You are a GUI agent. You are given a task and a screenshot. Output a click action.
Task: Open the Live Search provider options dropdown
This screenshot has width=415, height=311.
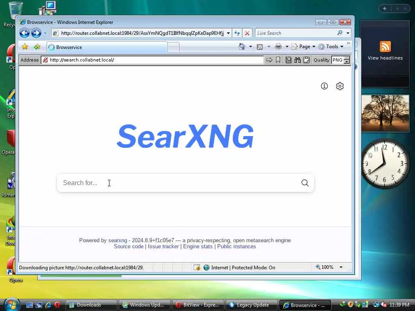348,33
